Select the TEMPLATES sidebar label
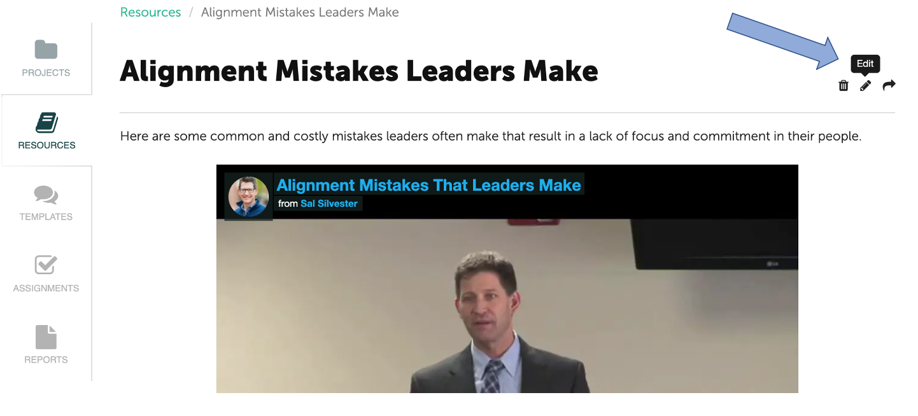This screenshot has width=918, height=416. [x=46, y=217]
